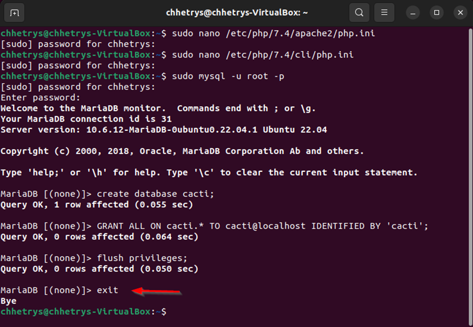
Task: Minimize the terminal window
Action: tap(413, 13)
